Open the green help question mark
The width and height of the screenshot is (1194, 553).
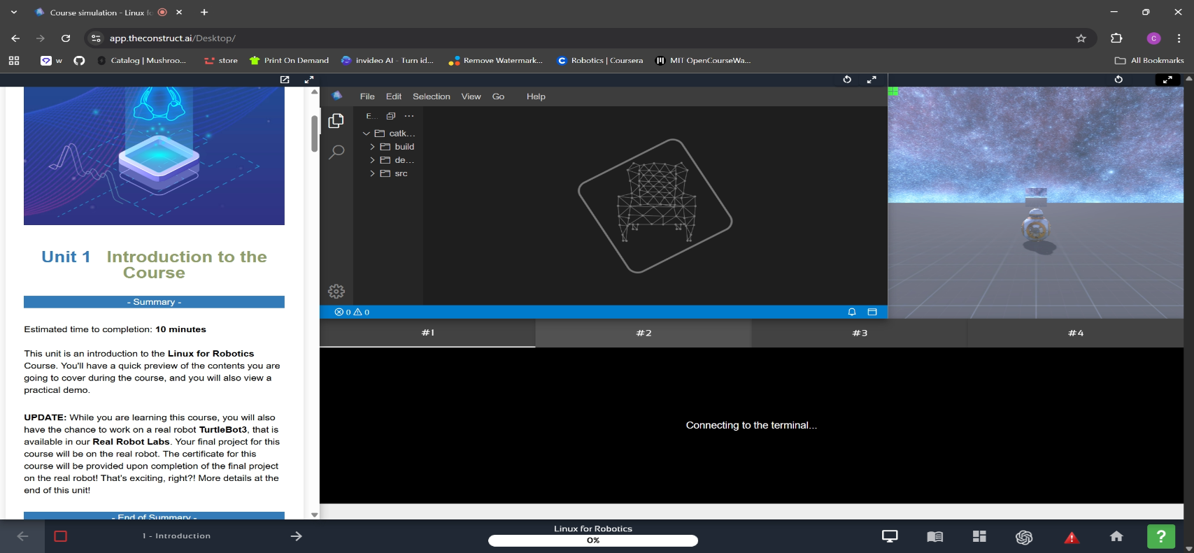(x=1160, y=536)
